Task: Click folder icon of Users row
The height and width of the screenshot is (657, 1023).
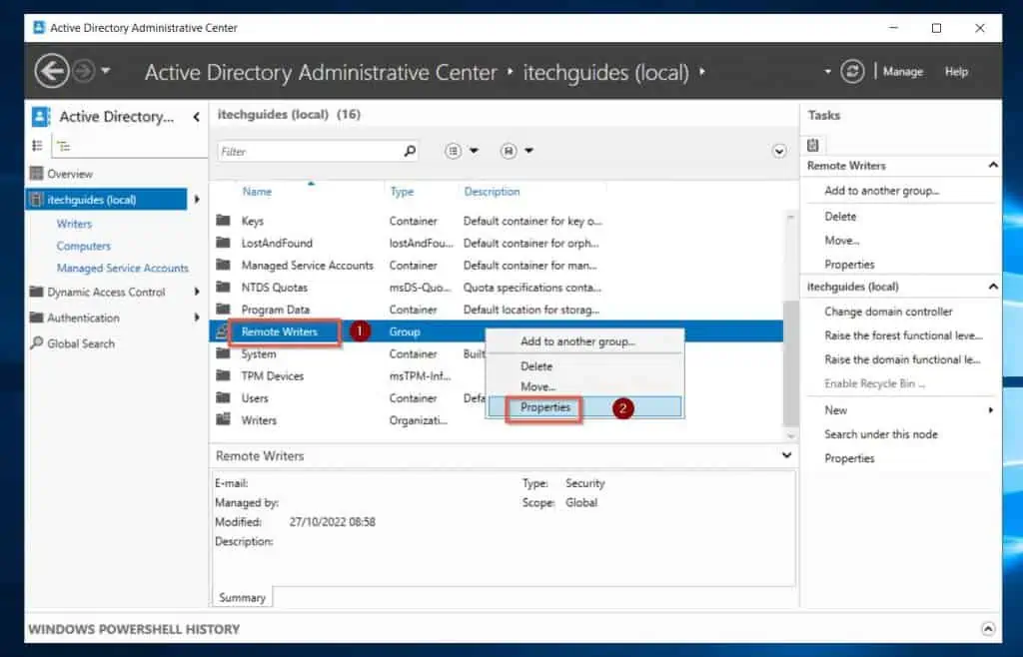Action: tap(223, 397)
